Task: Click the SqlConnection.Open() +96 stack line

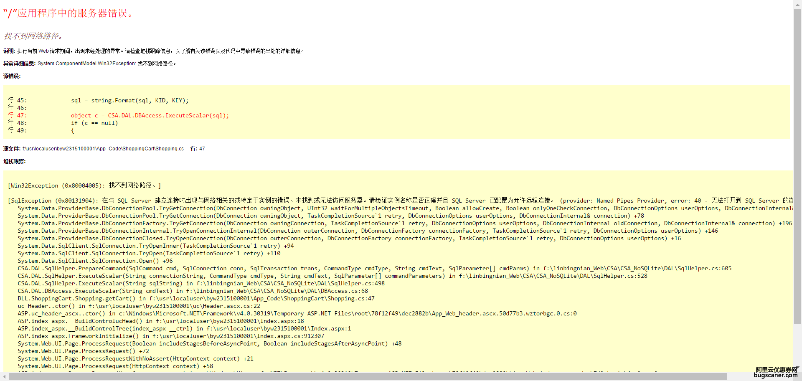Action: (x=95, y=261)
